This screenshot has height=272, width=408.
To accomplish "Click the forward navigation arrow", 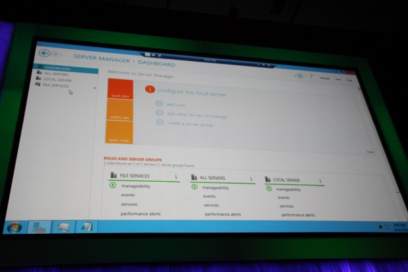I will tap(55, 54).
